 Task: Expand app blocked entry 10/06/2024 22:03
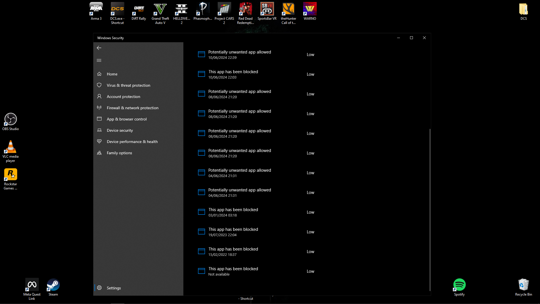pos(256,74)
